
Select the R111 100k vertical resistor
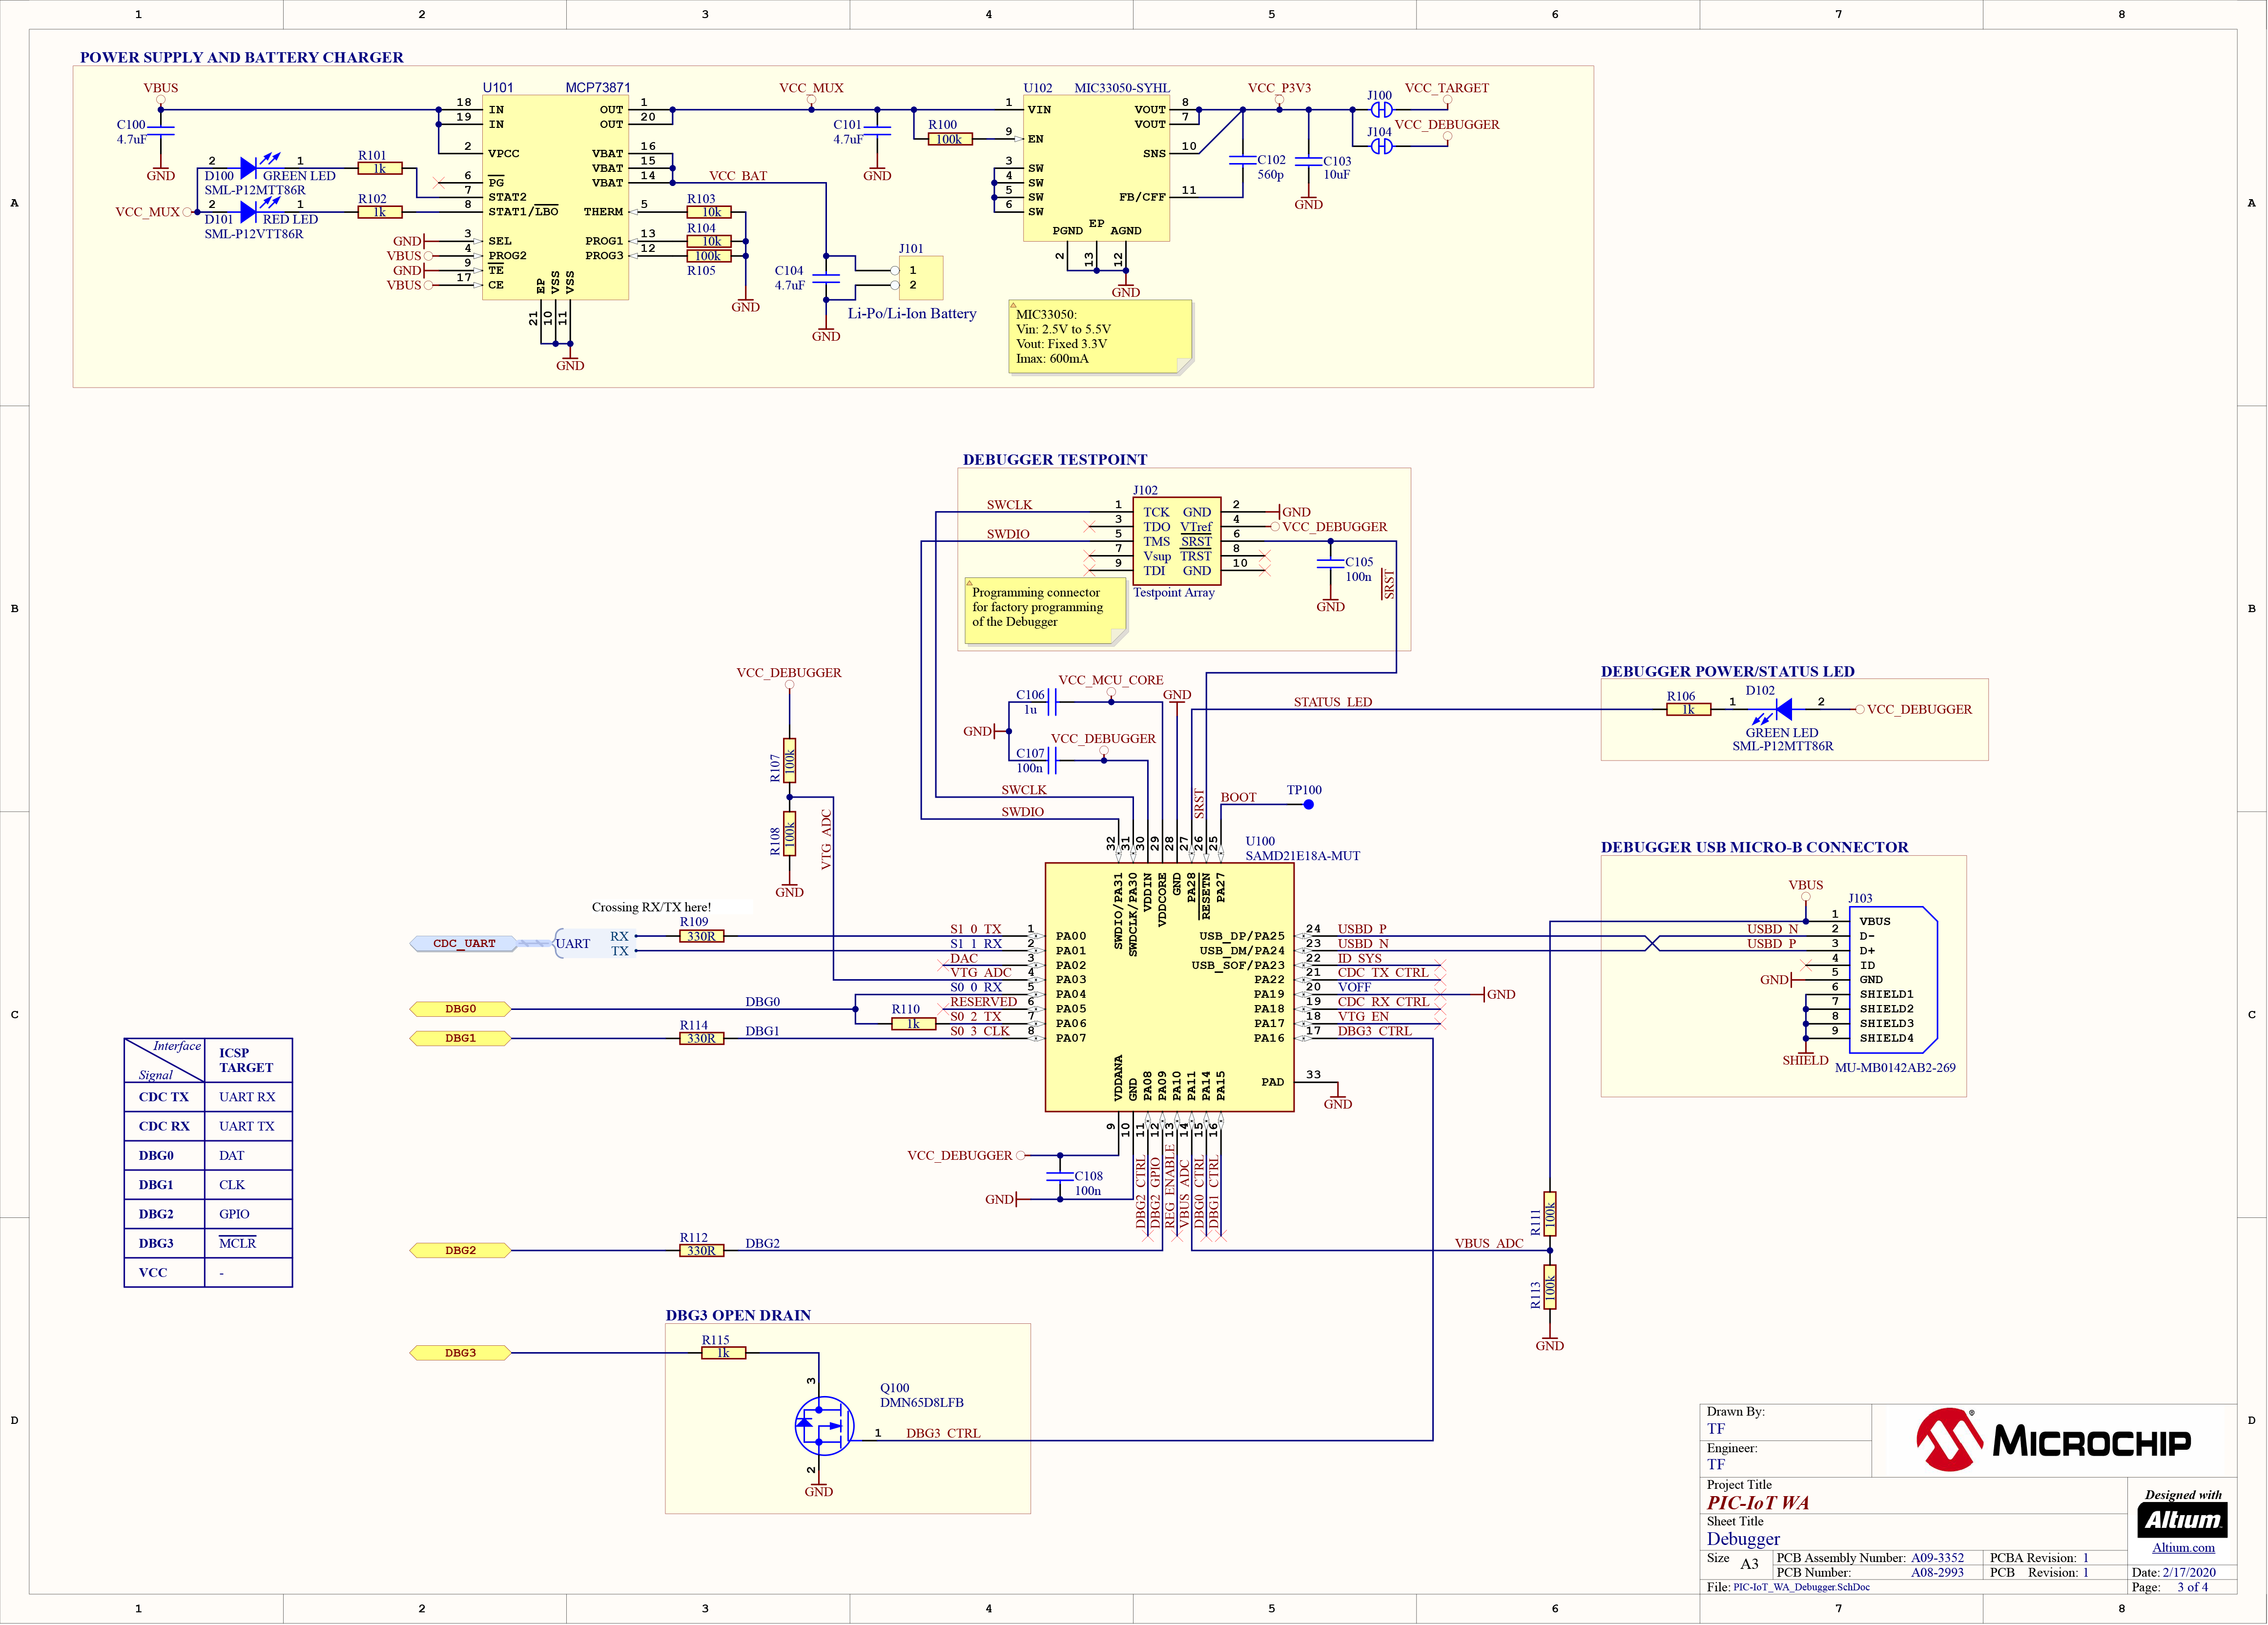tap(1549, 1214)
